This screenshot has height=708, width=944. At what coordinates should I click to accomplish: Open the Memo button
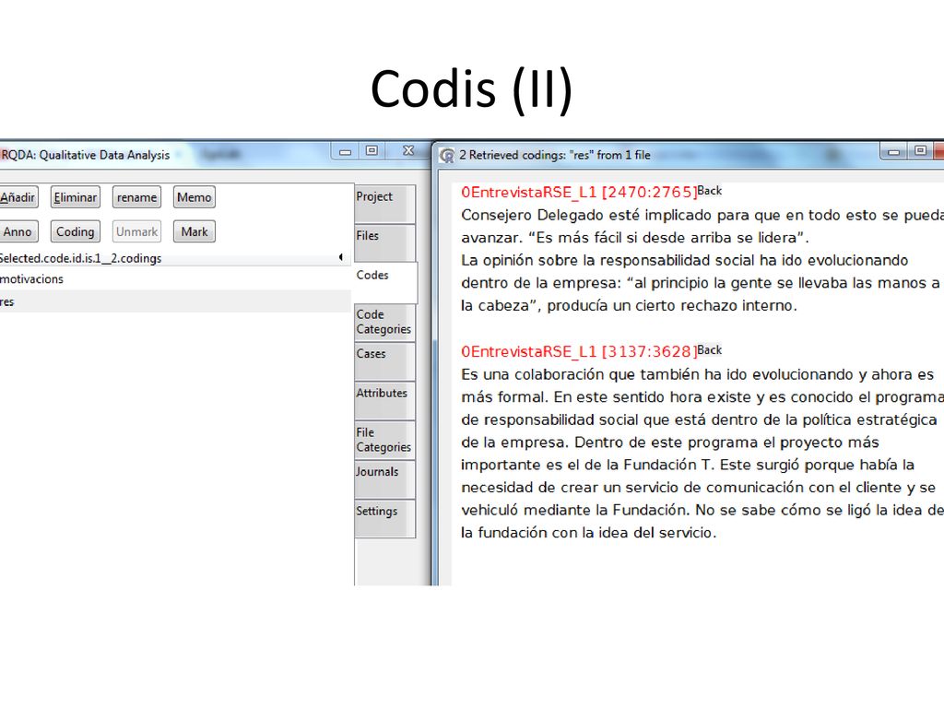click(x=194, y=197)
